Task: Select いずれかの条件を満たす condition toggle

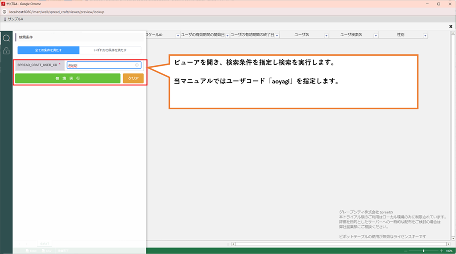Action: tap(110, 50)
